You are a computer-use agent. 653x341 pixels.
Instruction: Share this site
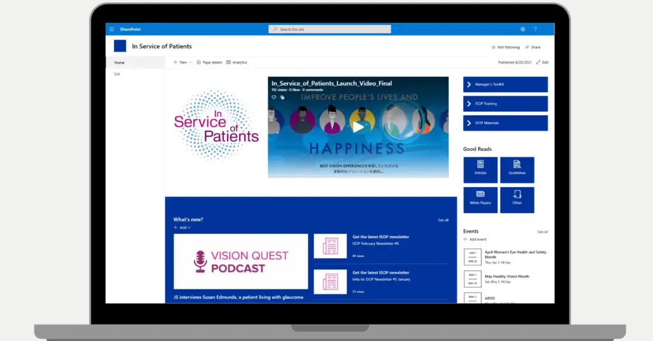[532, 47]
